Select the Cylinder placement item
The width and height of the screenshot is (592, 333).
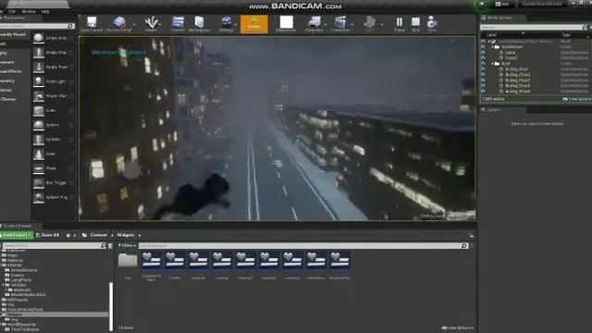coord(53,139)
